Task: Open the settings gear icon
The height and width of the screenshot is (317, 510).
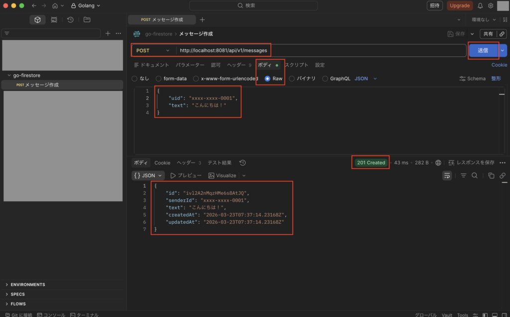Action: pos(491,5)
